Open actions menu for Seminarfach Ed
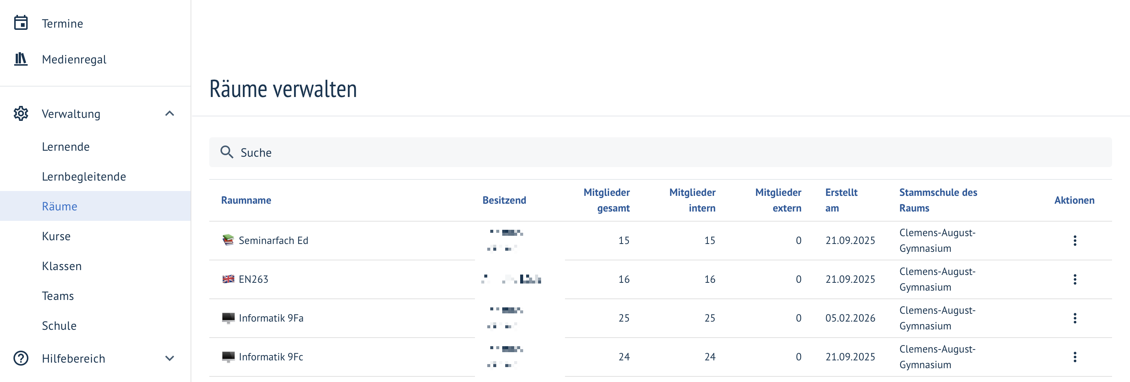This screenshot has height=382, width=1130. coord(1075,241)
